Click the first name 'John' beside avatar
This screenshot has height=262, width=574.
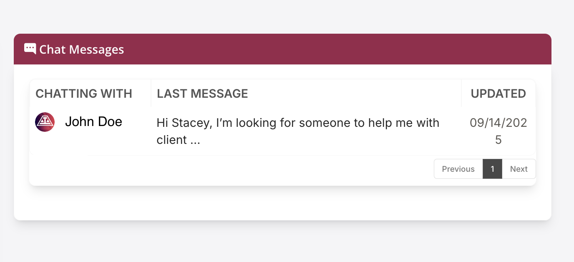[x=80, y=122]
